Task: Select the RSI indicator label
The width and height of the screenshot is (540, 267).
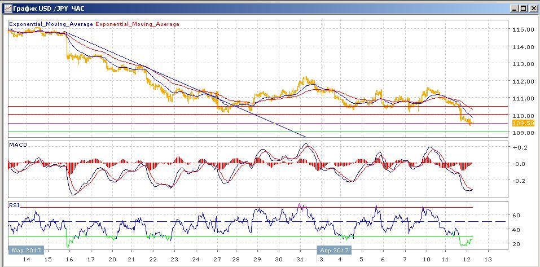Action: click(x=14, y=205)
